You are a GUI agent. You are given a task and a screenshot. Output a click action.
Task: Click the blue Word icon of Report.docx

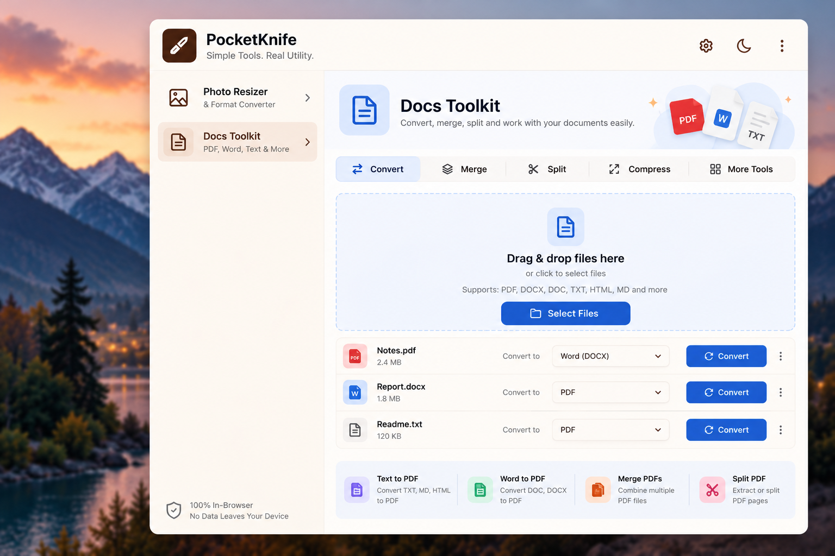[355, 393]
